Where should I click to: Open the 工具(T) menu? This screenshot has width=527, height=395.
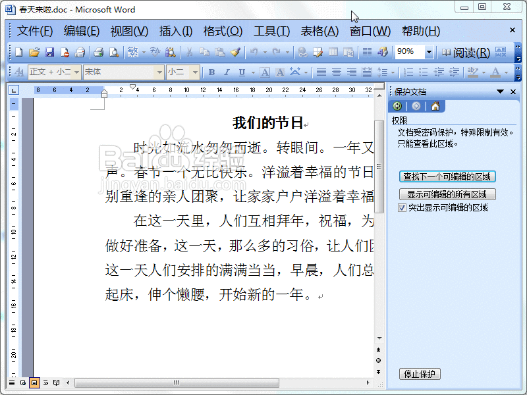point(272,31)
